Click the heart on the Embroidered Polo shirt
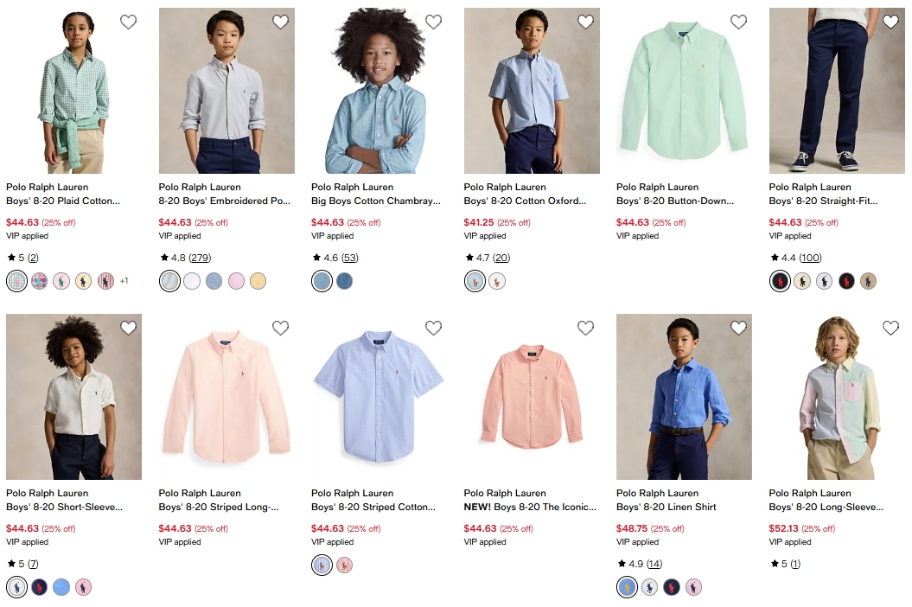Viewport: 912px width, 607px height. pos(281,22)
